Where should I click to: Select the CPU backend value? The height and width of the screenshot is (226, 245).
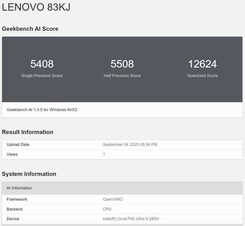[x=107, y=209]
